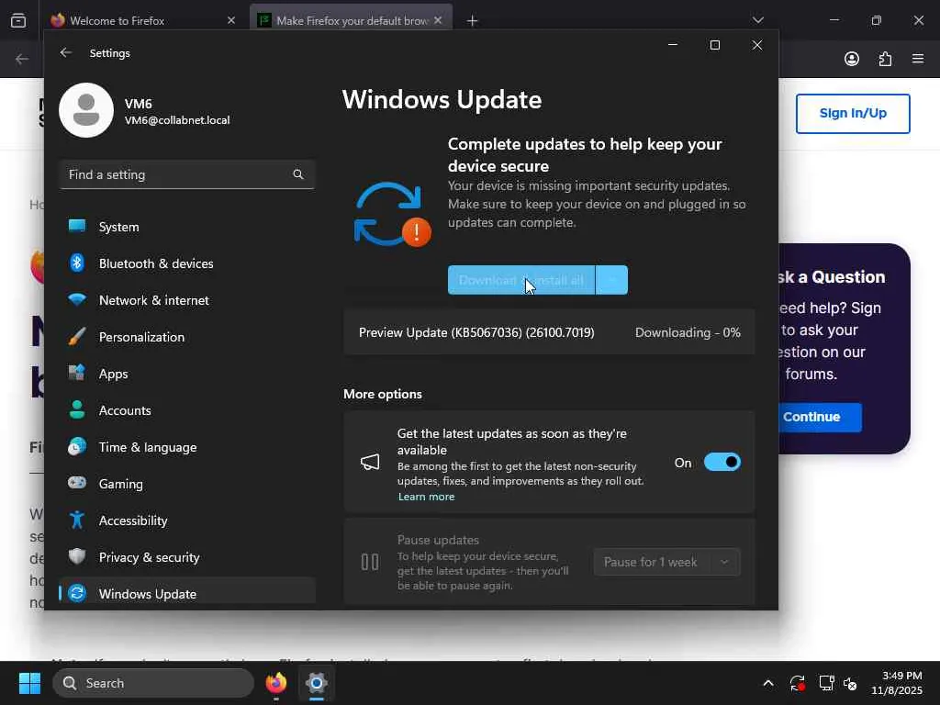Click the Pause updates row

(549, 562)
